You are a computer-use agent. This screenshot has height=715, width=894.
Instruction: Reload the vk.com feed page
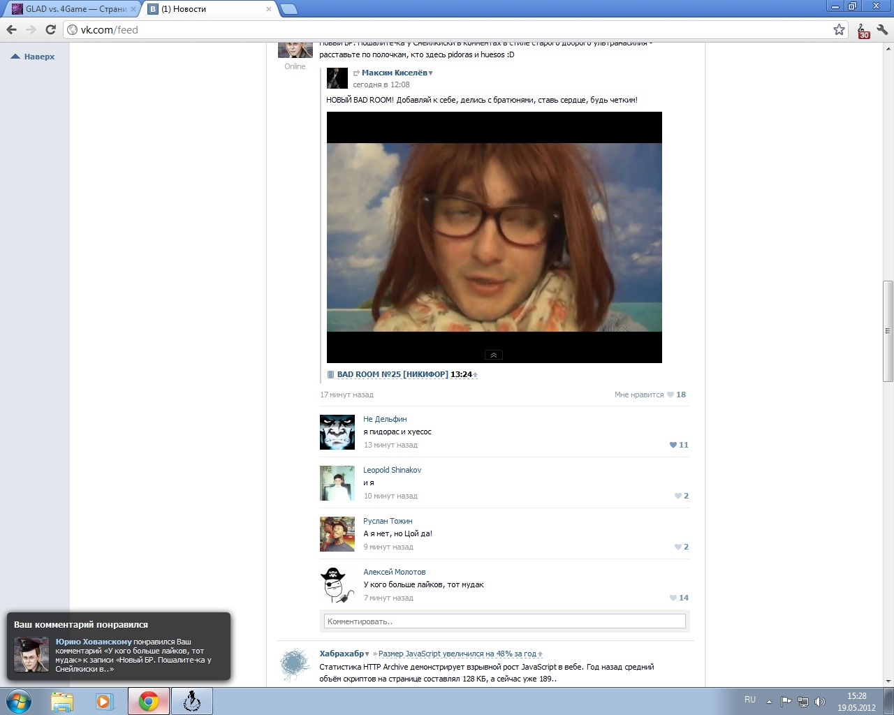(50, 29)
